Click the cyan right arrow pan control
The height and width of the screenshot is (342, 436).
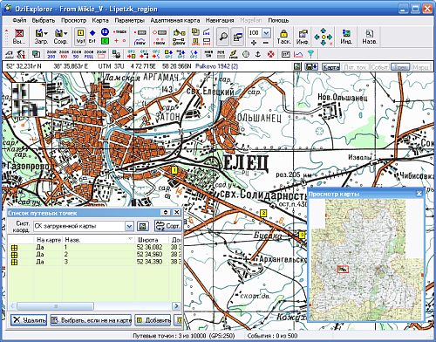click(x=330, y=37)
